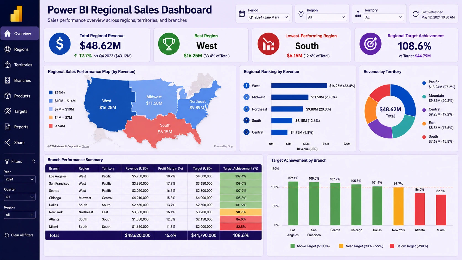
Task: Click the Share icon in sidebar
Action: click(x=8, y=143)
